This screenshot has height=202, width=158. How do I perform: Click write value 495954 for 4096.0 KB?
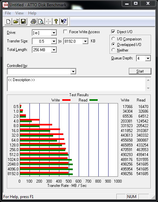pyautogui.click(x=127, y=169)
